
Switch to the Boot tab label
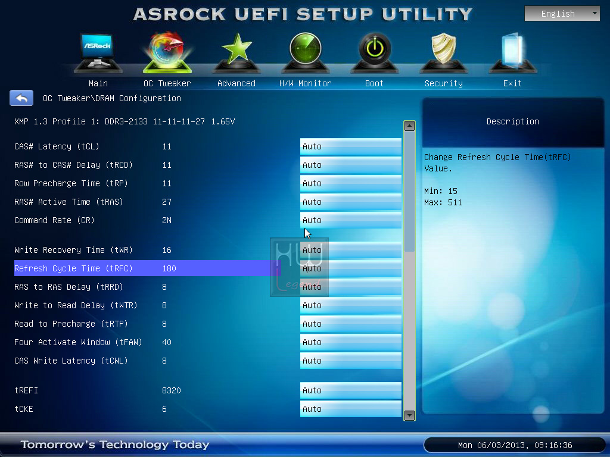click(x=374, y=83)
